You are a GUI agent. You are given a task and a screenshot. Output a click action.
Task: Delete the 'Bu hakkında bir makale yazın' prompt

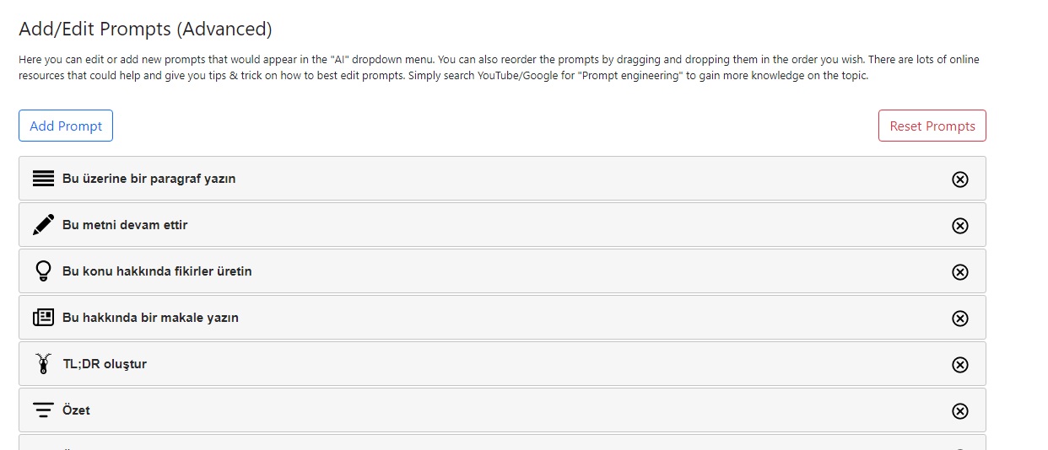click(960, 318)
